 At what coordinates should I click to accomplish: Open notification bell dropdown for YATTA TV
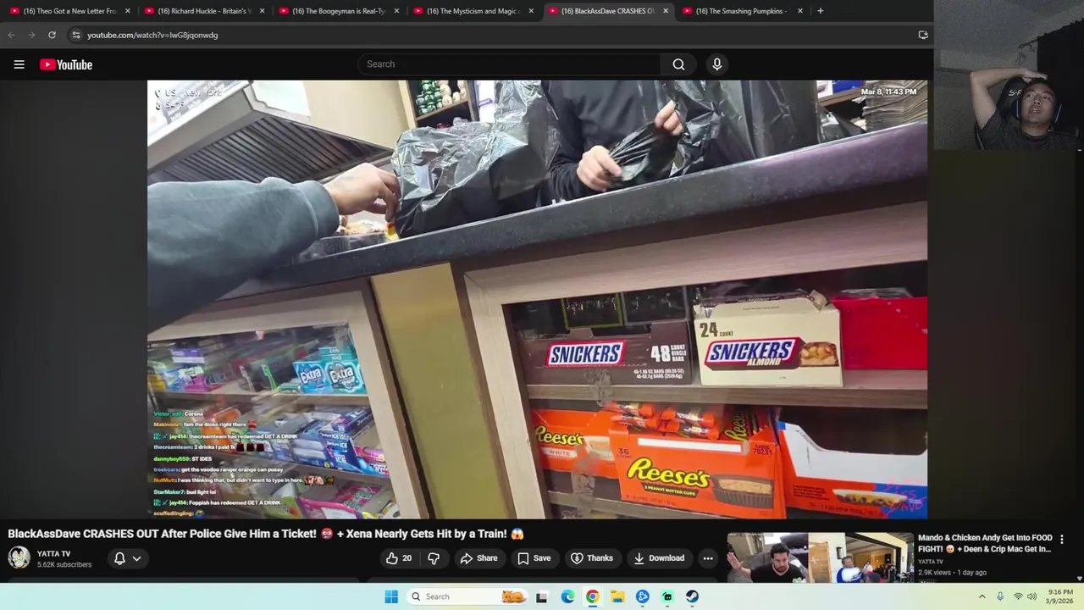tap(127, 558)
